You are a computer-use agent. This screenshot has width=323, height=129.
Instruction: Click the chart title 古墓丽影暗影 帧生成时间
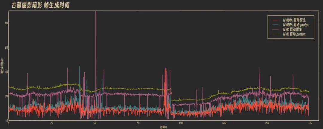[x=41, y=5]
